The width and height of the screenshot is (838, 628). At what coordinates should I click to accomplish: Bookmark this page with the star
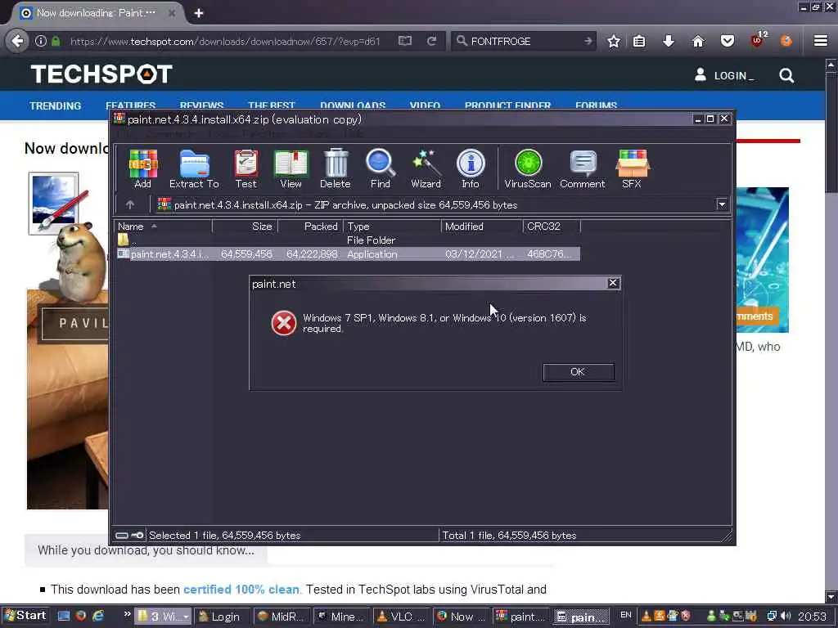pyautogui.click(x=614, y=41)
